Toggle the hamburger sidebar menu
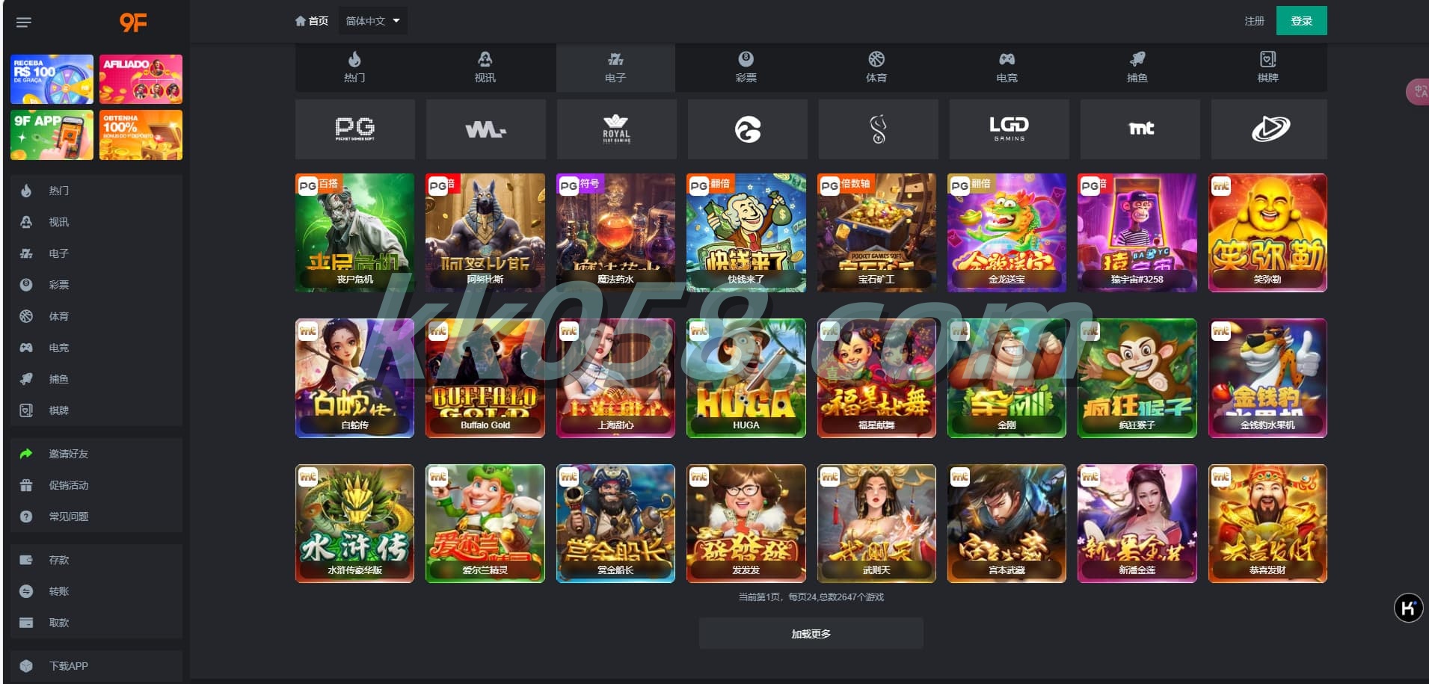 [x=24, y=22]
